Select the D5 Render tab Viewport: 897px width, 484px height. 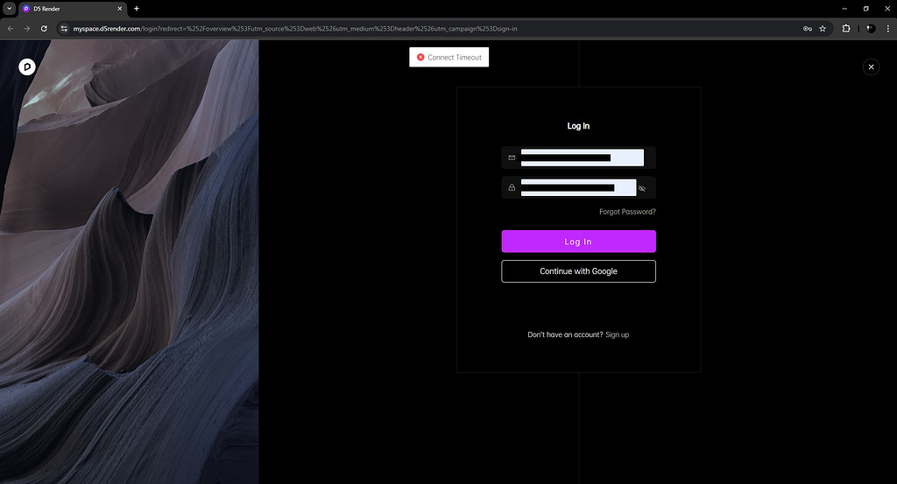pos(73,9)
